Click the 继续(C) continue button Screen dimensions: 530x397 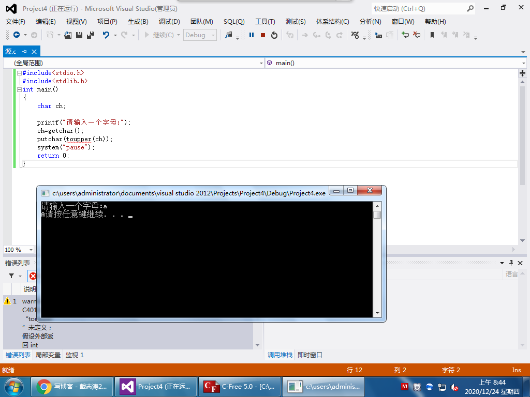click(159, 35)
